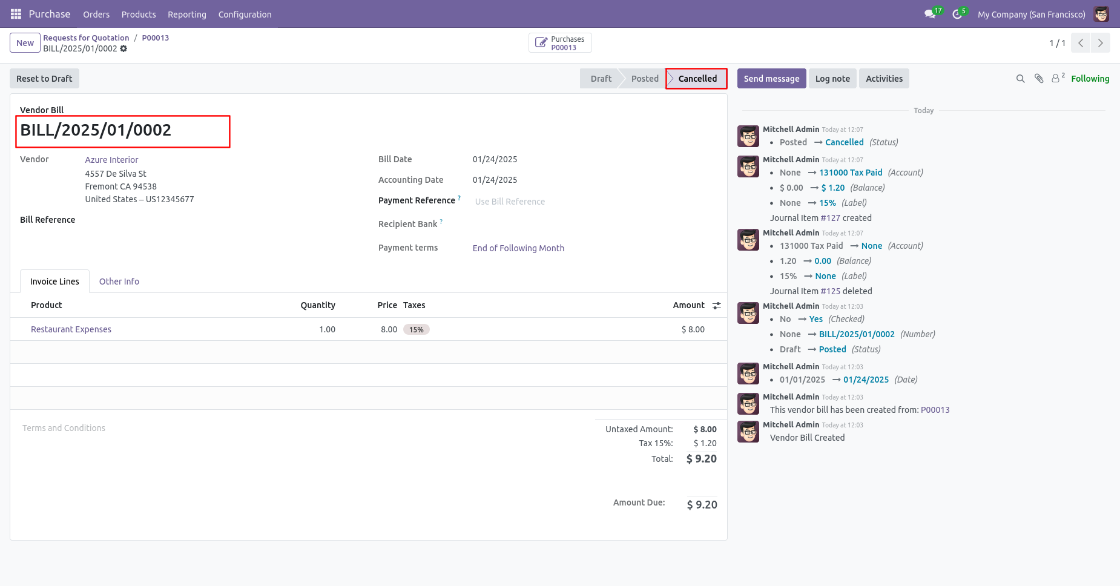Open Journal Item #127 link
The height and width of the screenshot is (586, 1120).
pos(830,218)
